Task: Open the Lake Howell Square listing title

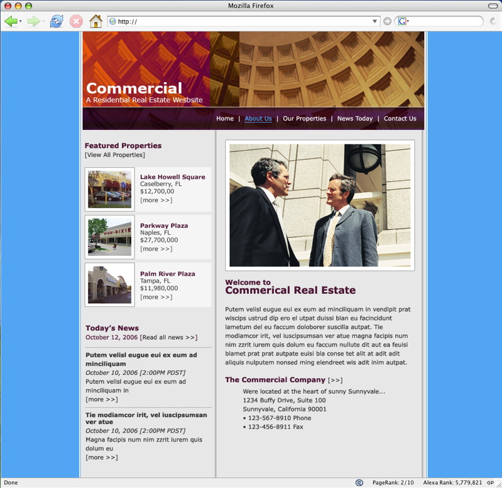Action: 173,177
